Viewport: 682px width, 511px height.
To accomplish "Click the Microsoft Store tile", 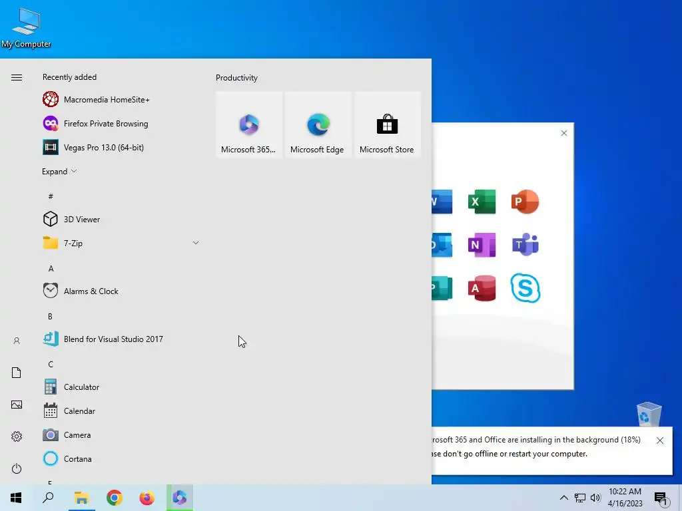I will point(387,124).
